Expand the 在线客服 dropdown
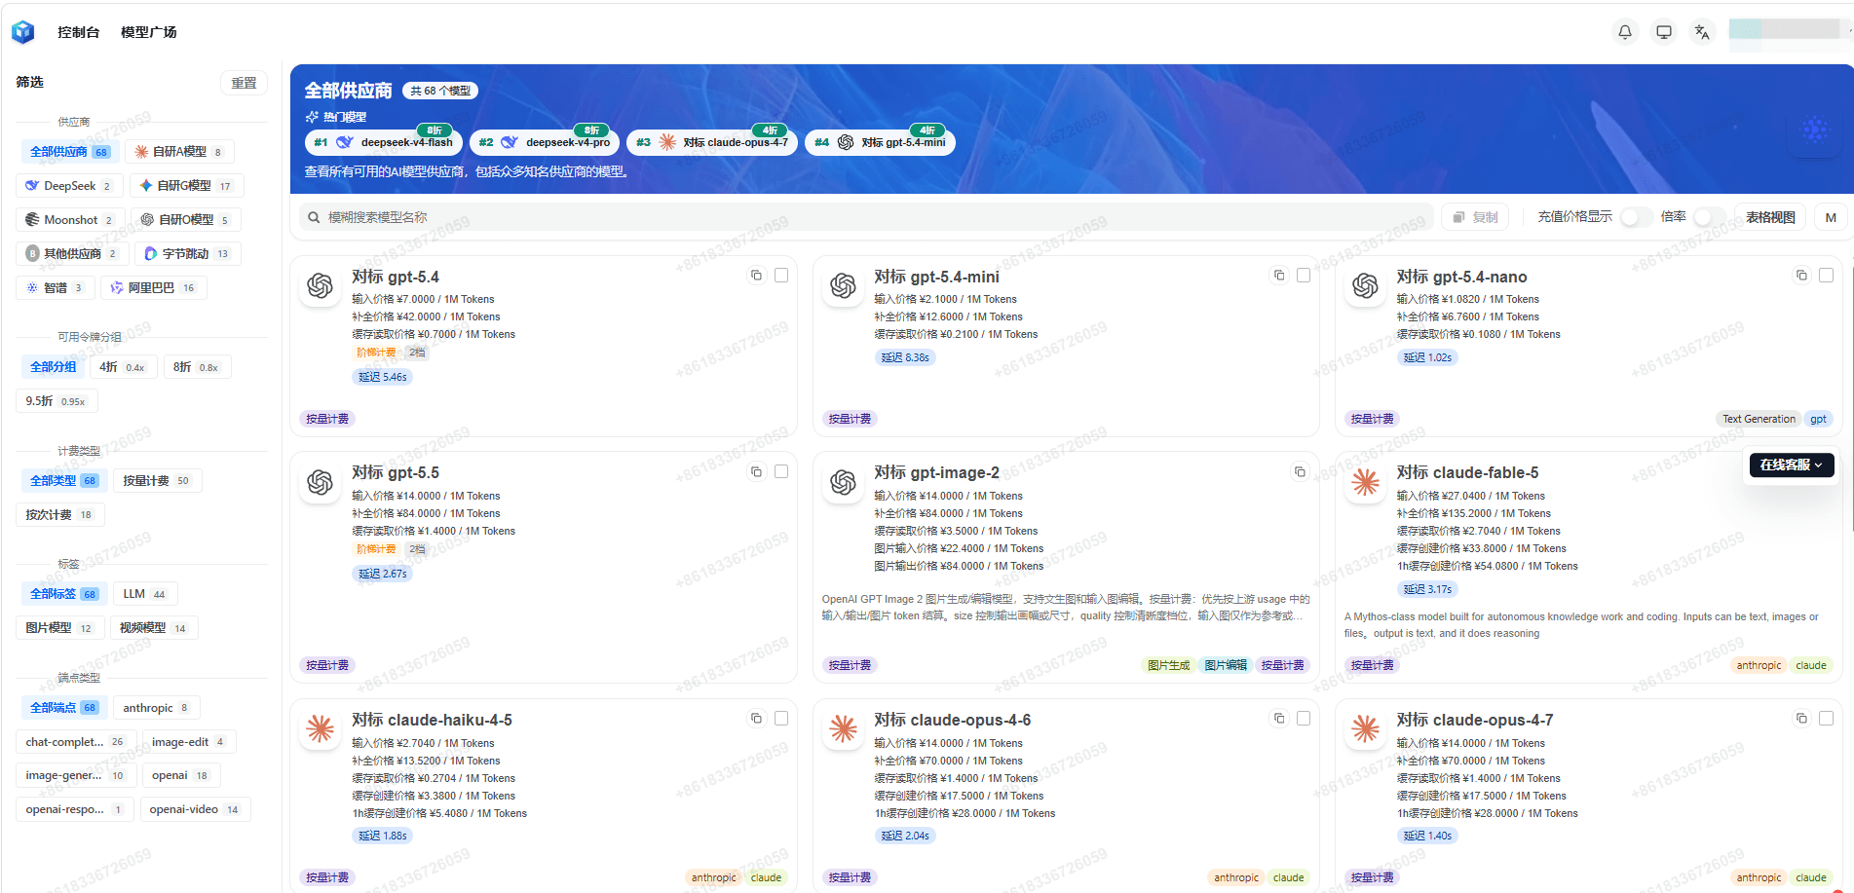Screen dimensions: 1854x893 [x=1792, y=465]
